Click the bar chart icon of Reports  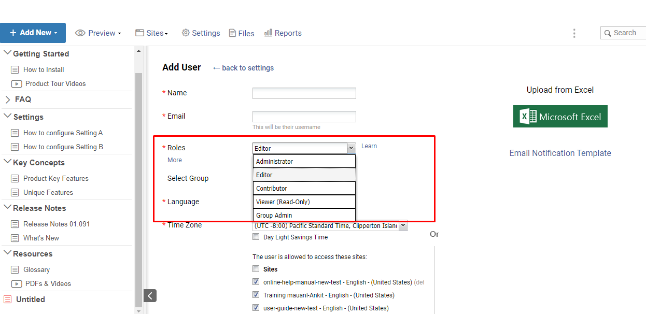pos(268,33)
